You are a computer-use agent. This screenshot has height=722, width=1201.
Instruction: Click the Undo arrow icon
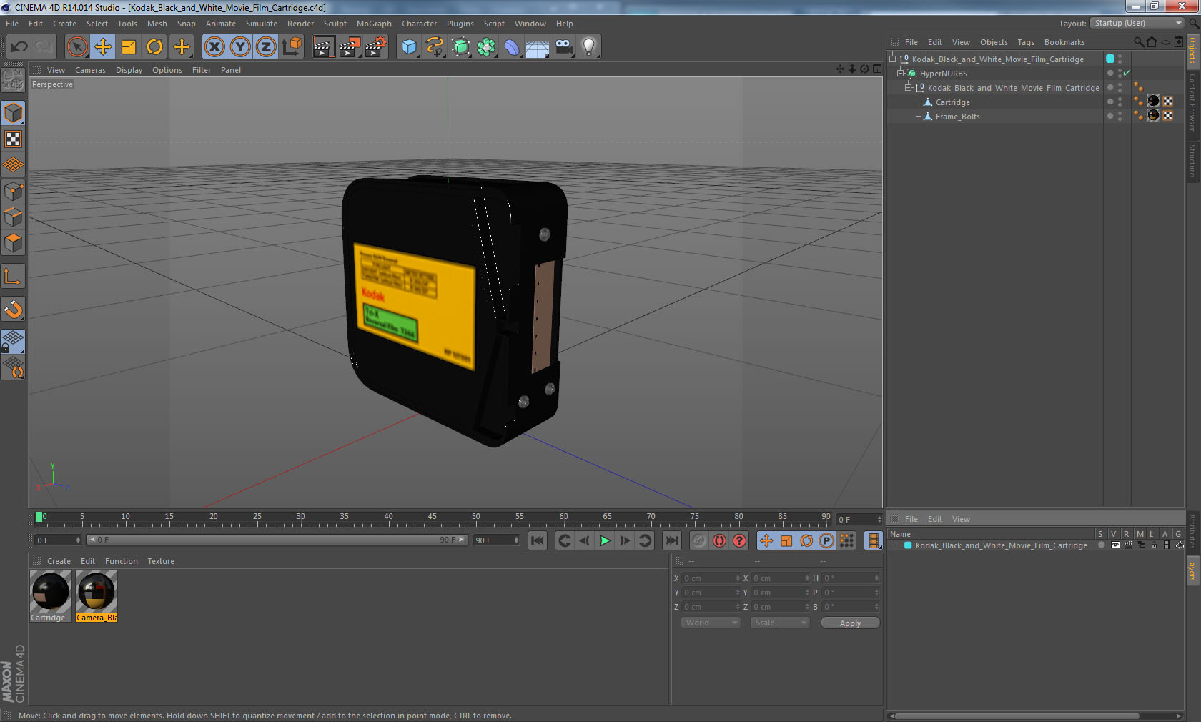point(19,47)
